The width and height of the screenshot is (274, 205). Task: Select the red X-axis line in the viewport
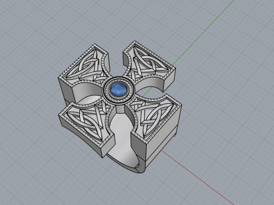(x=198, y=178)
